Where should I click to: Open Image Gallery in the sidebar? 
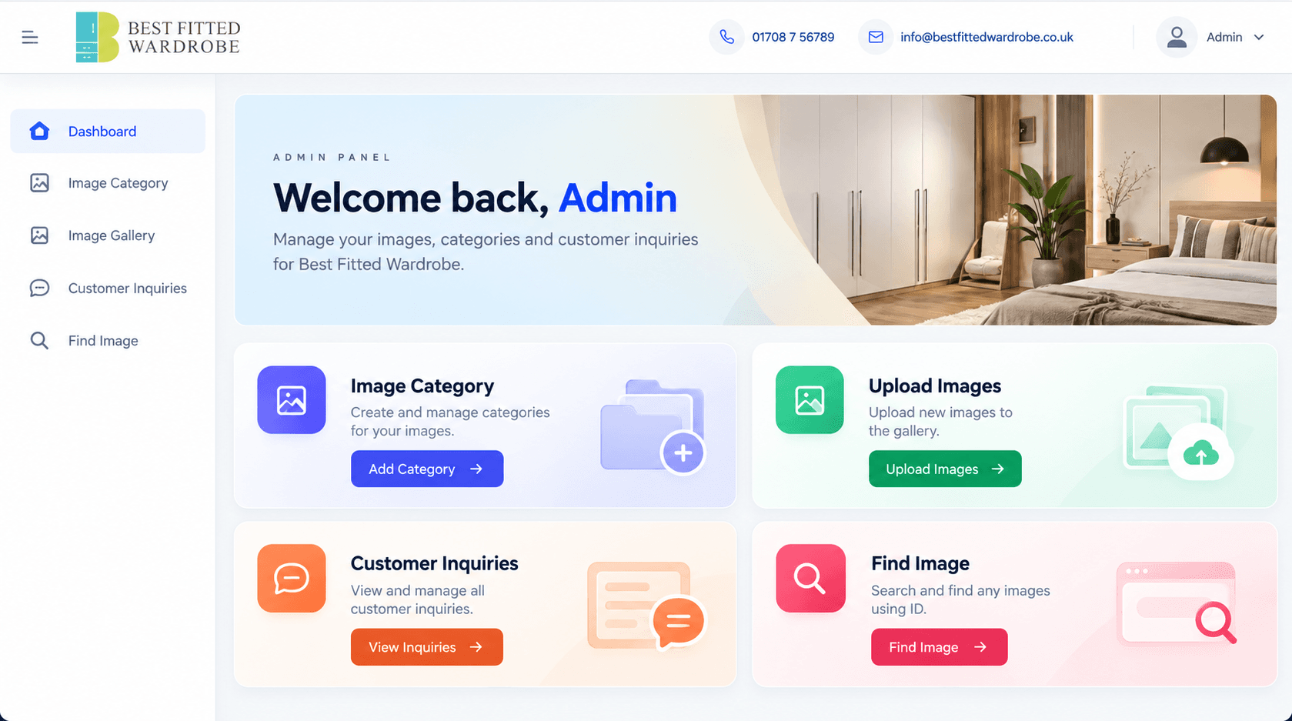pos(108,235)
